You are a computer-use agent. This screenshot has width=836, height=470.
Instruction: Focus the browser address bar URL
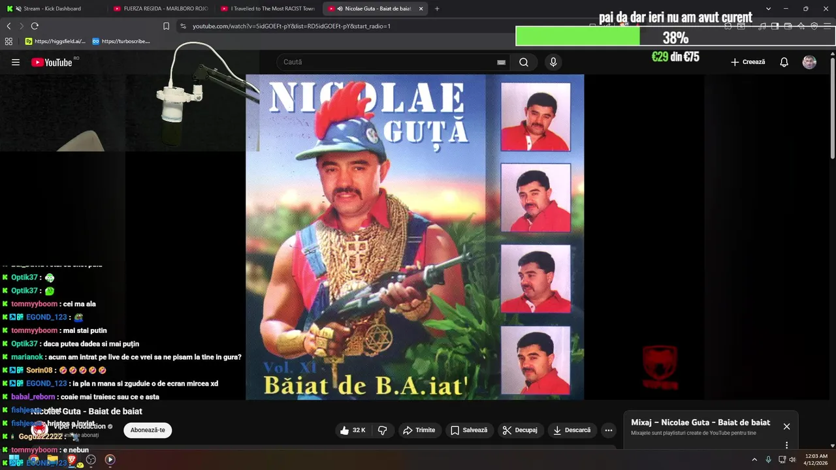291,26
